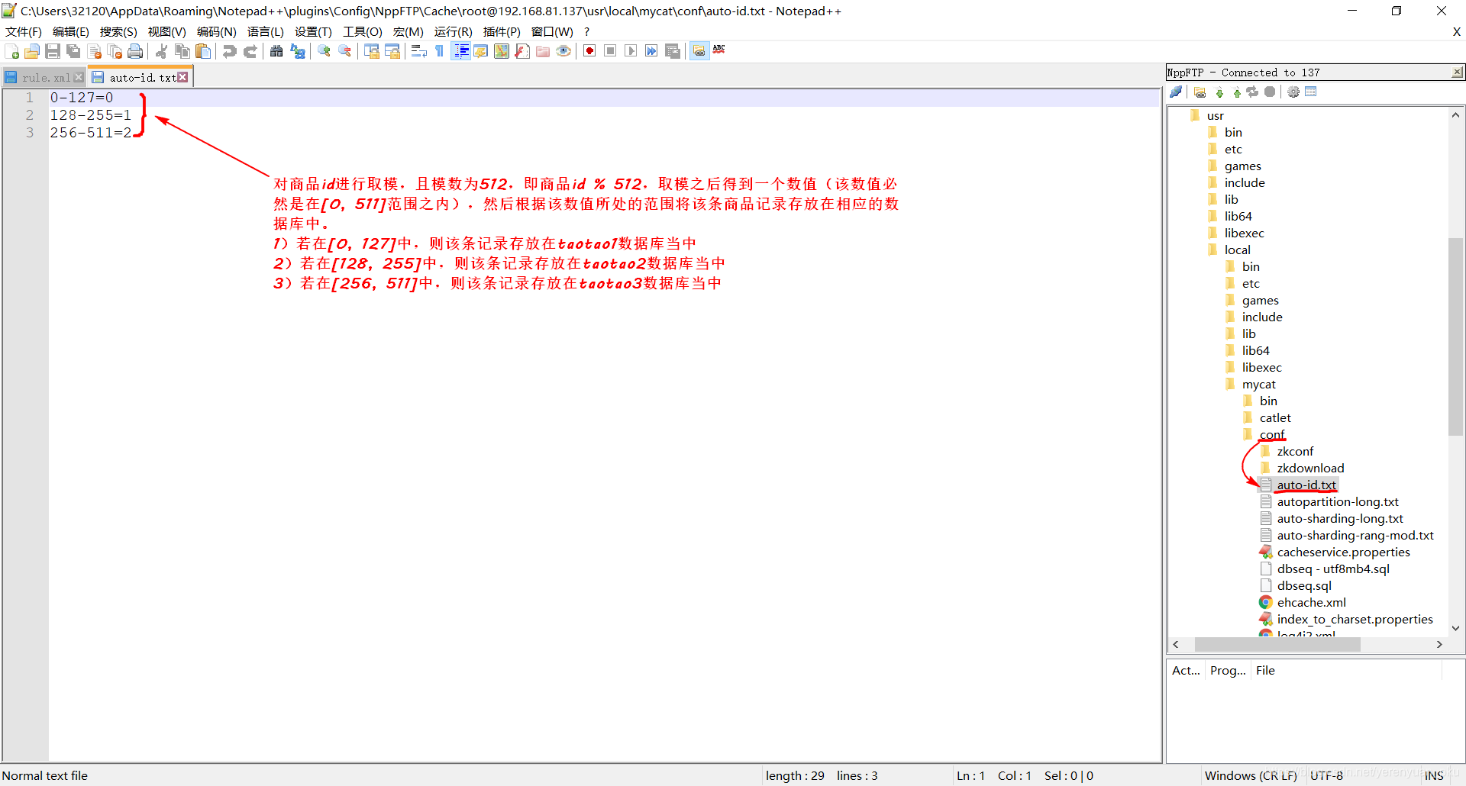Toggle word wrap in toolbar
Viewport: 1466px width, 786px height.
click(x=418, y=51)
